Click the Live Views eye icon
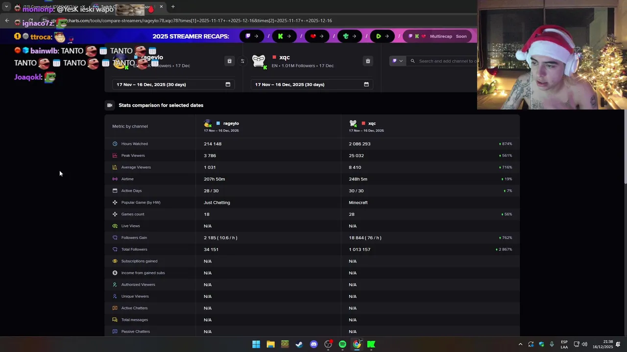This screenshot has height=352, width=627. [x=115, y=226]
